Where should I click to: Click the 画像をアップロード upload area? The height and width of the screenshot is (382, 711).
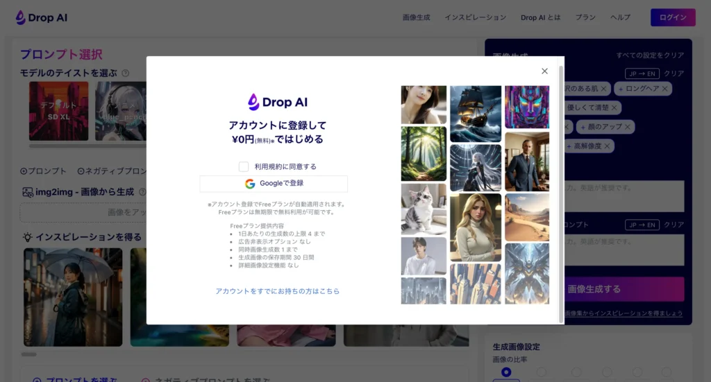pyautogui.click(x=83, y=212)
